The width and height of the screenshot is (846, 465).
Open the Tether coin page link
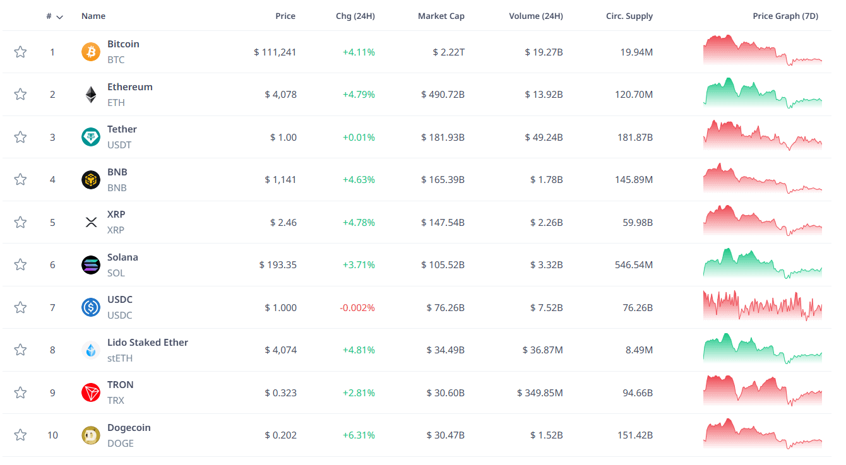tap(122, 129)
